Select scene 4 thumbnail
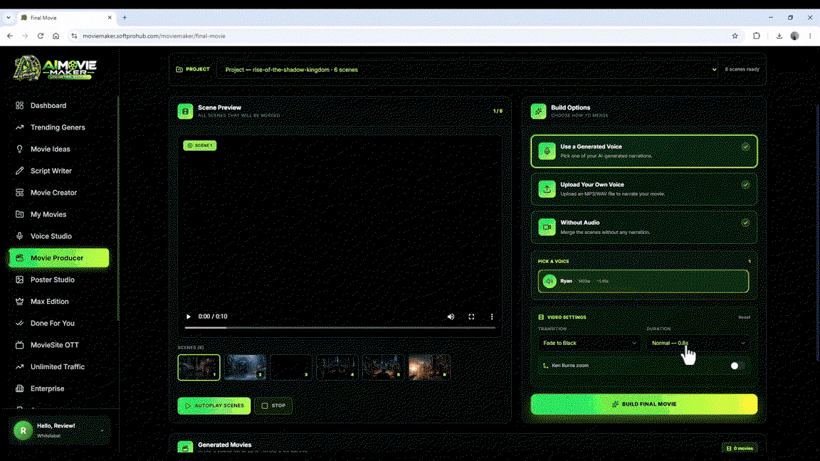The height and width of the screenshot is (461, 820). pyautogui.click(x=337, y=367)
